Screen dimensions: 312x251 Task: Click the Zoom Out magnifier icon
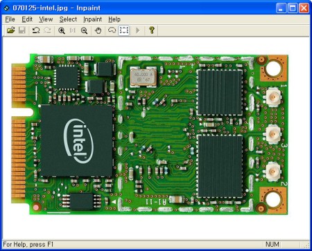[x=84, y=30]
